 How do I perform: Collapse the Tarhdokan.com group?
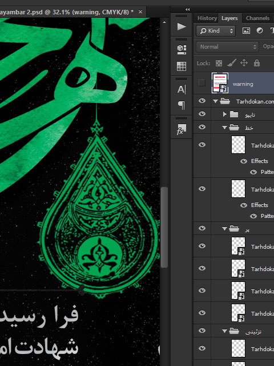point(216,101)
